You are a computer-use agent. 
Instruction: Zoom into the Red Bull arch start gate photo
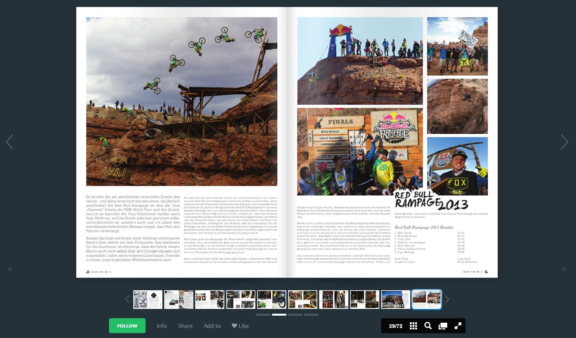tap(360, 61)
